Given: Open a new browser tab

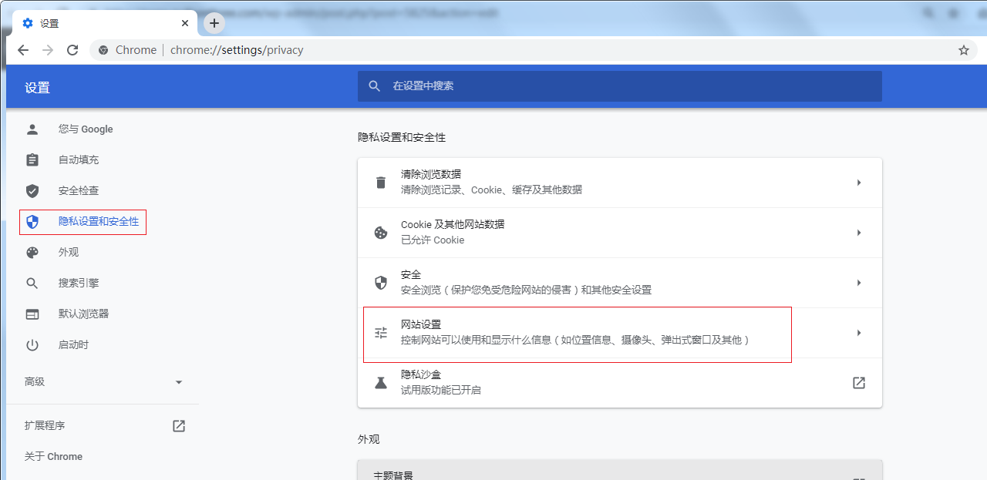Looking at the screenshot, I should pyautogui.click(x=214, y=23).
